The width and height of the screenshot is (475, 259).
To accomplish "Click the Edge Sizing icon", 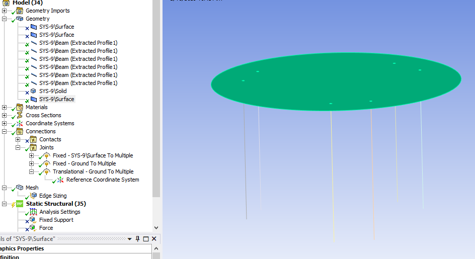I will coord(33,196).
